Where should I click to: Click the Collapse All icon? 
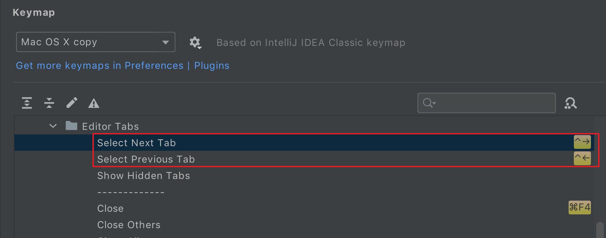point(49,103)
